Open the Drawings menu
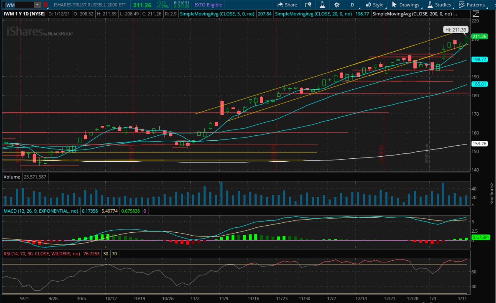496x303 pixels. [x=405, y=5]
